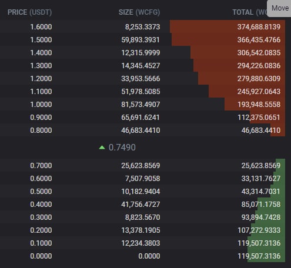Select the 0.3000 bid price
The image size is (291, 268).
41,217
